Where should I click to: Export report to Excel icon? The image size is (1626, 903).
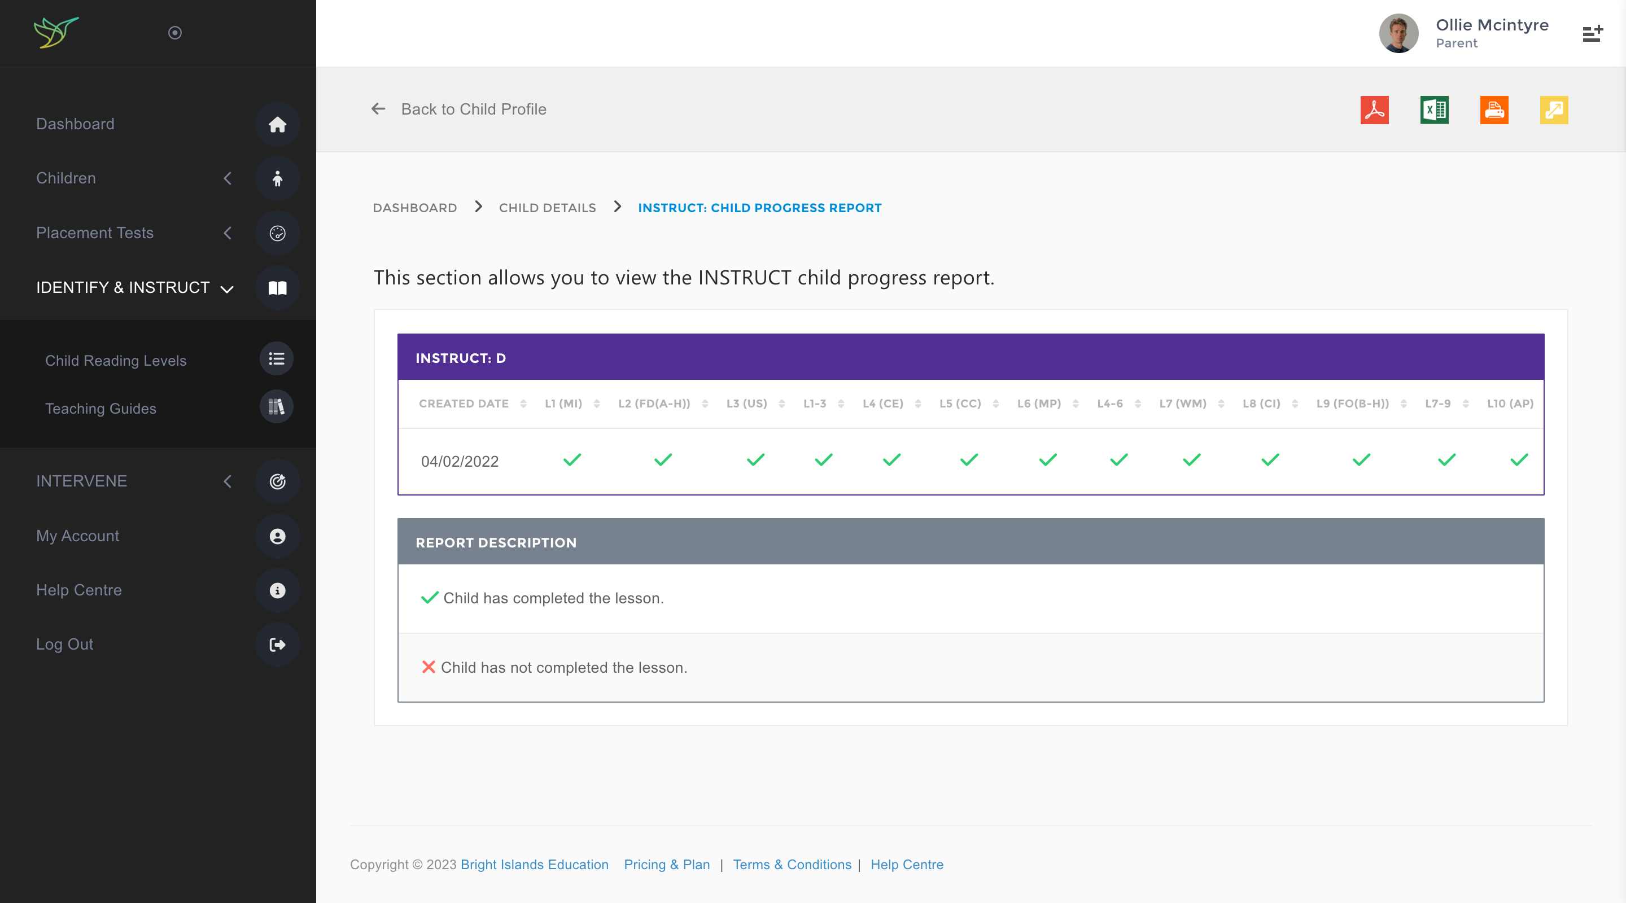(x=1434, y=110)
